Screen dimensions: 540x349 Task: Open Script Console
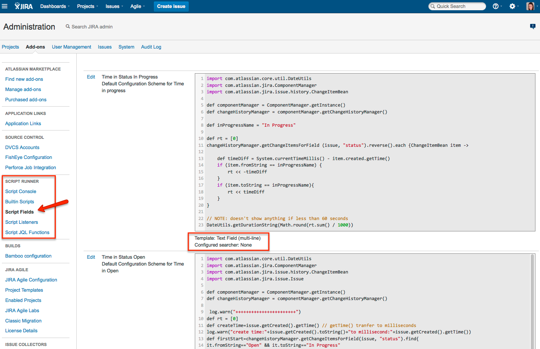coord(21,191)
